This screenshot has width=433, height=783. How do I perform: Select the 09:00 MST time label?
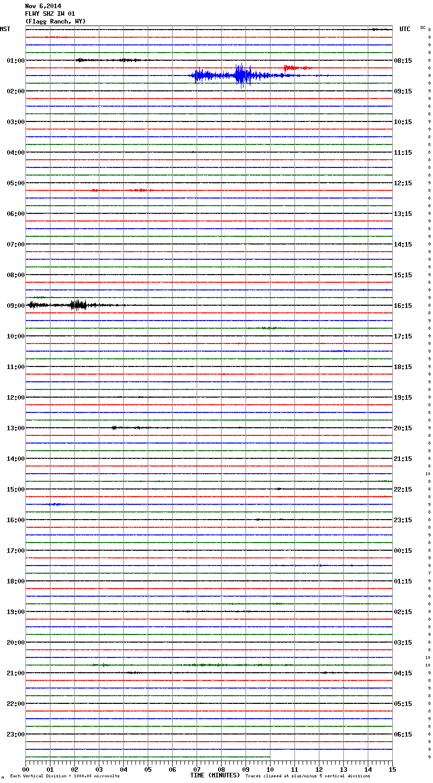(16, 306)
